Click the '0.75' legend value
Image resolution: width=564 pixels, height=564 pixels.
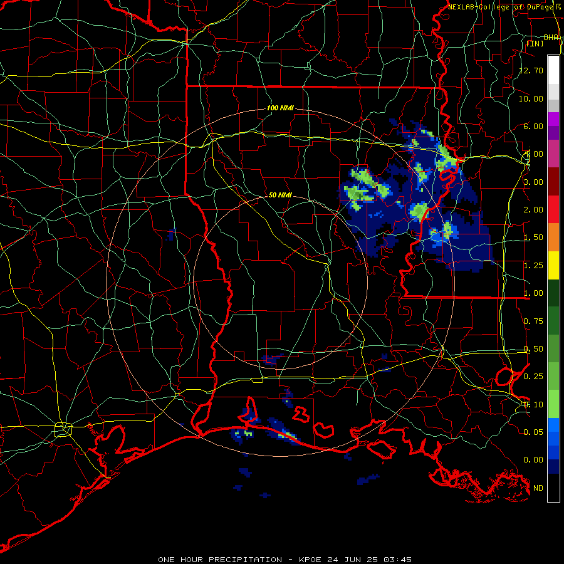pos(533,321)
